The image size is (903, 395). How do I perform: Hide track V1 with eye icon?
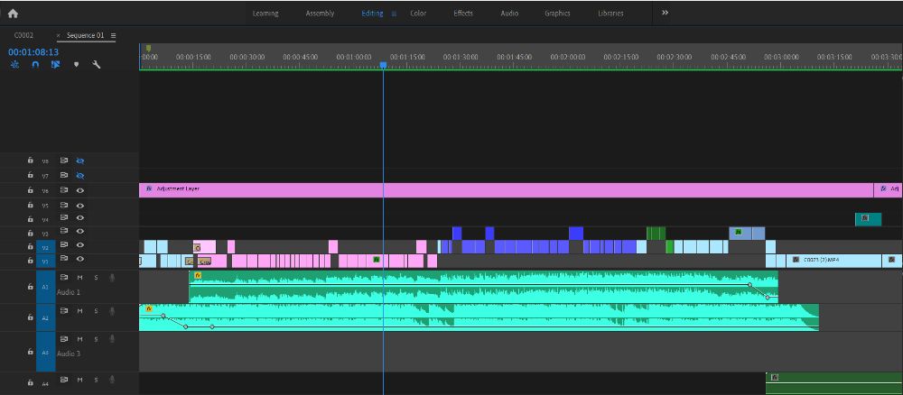pos(80,260)
